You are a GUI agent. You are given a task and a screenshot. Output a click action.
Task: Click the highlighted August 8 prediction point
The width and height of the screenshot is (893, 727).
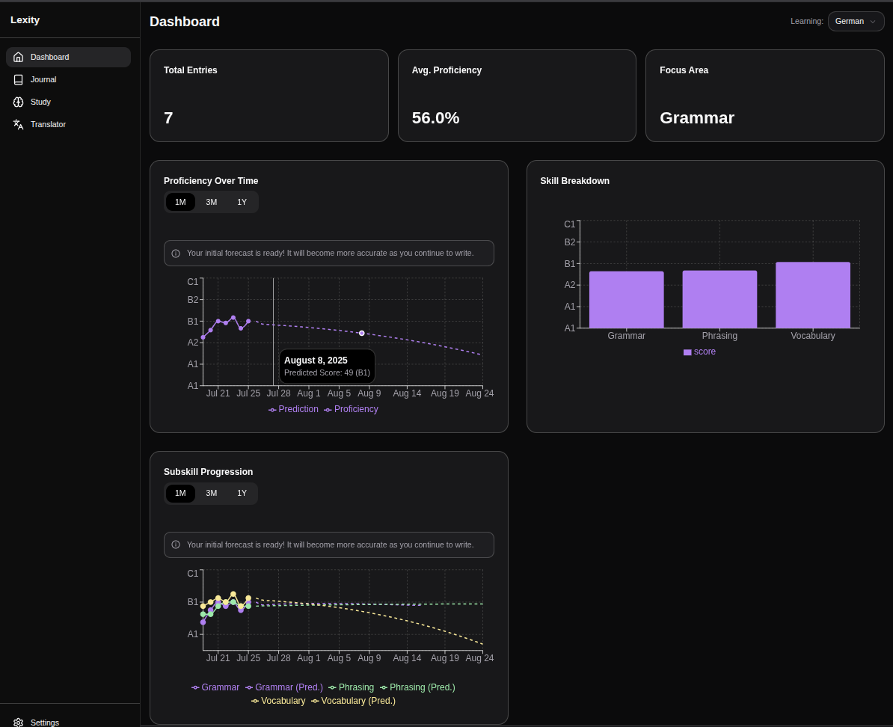[362, 333]
